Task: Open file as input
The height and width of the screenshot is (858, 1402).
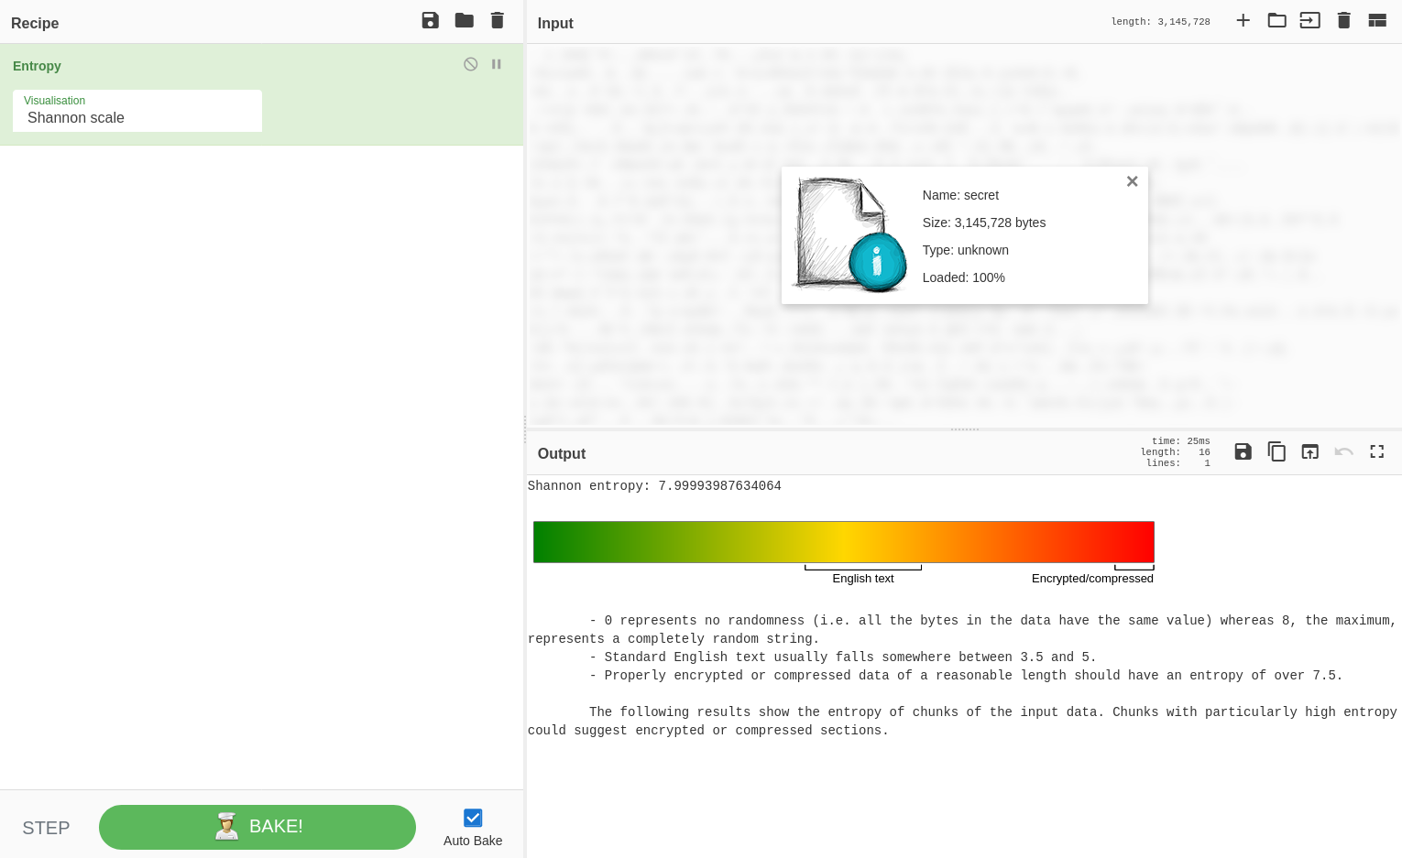Action: (1310, 20)
